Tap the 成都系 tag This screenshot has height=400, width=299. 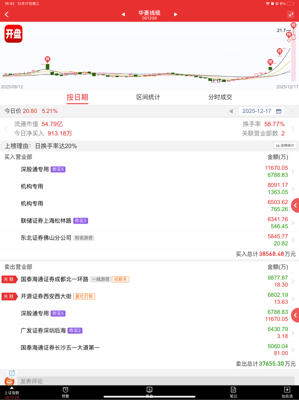121,279
